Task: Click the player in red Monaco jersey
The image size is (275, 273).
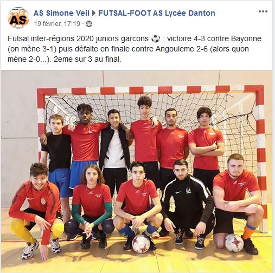Action: click(36, 211)
